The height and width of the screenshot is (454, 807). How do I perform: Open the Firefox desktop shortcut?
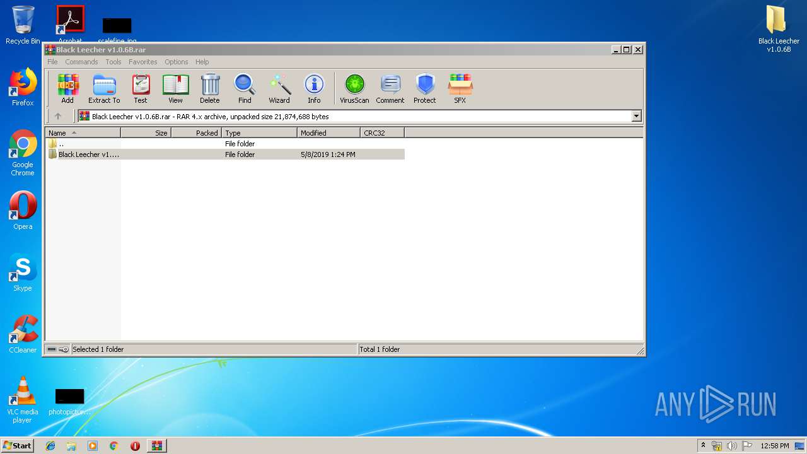[x=23, y=87]
